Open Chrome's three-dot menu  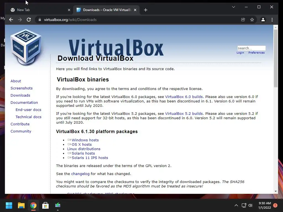pyautogui.click(x=272, y=20)
